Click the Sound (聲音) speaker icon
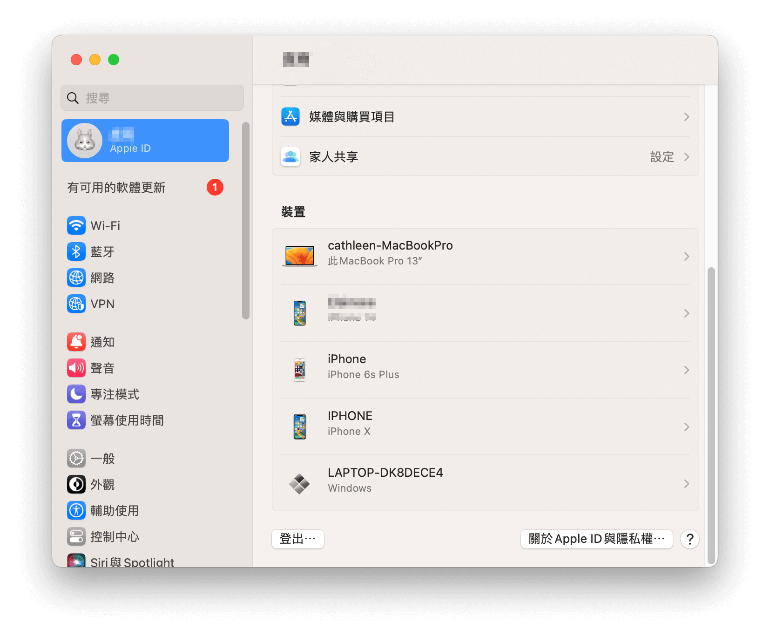 76,368
